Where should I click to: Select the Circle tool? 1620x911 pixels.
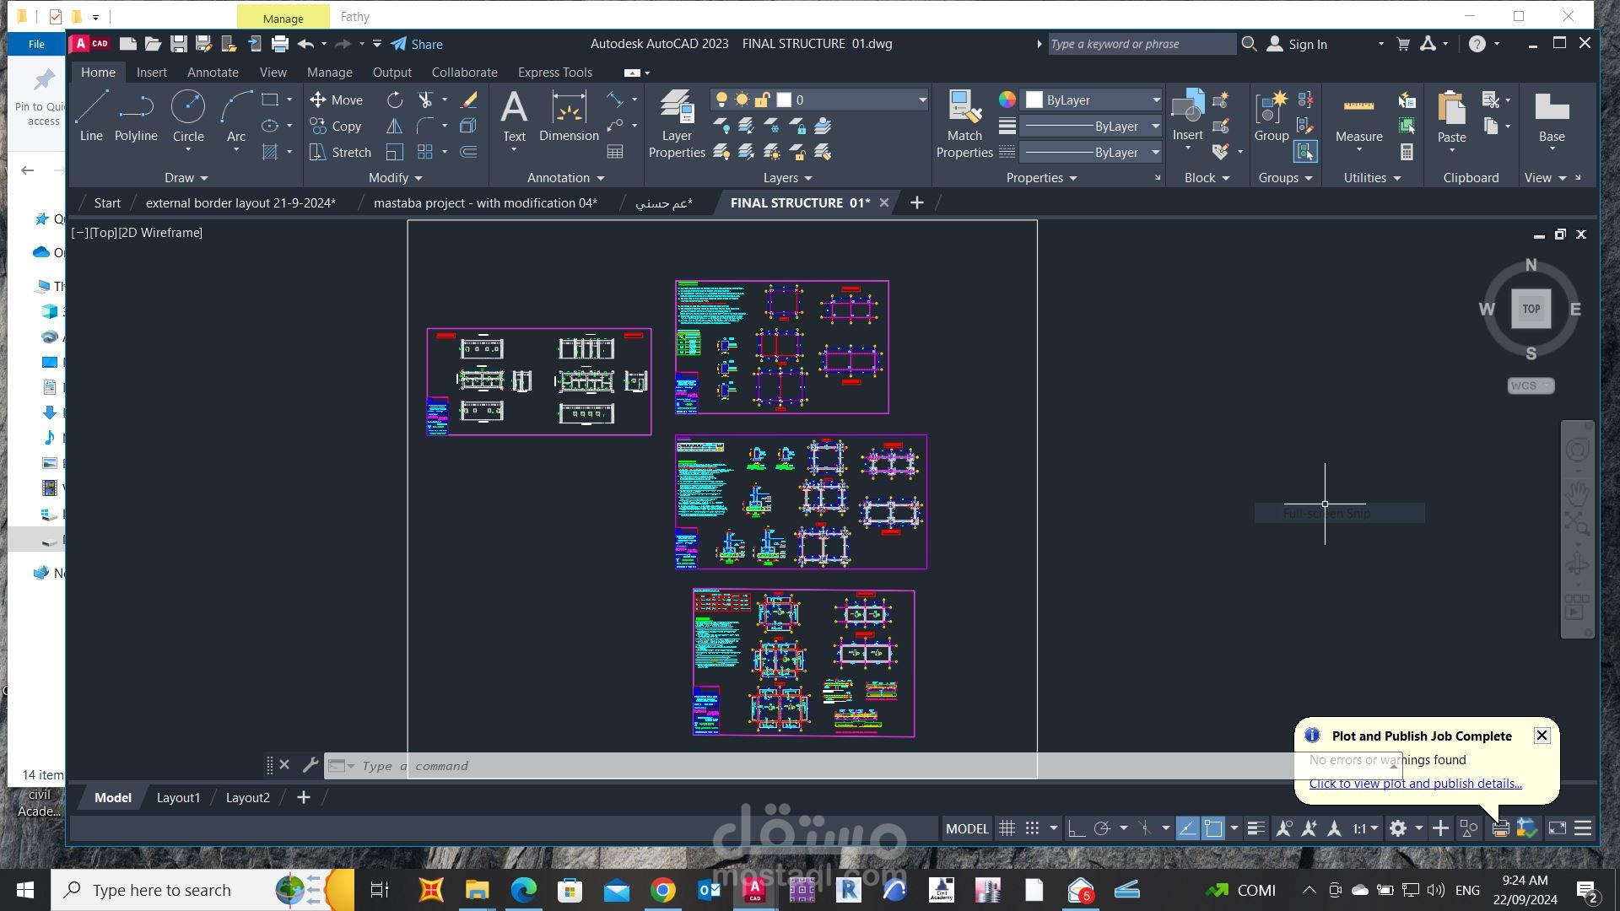pyautogui.click(x=188, y=115)
